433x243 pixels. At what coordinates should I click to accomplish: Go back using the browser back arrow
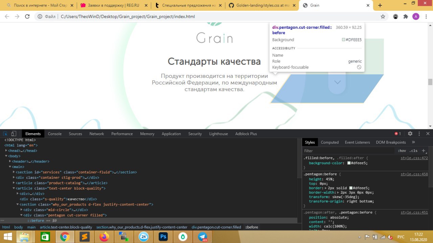click(x=7, y=17)
